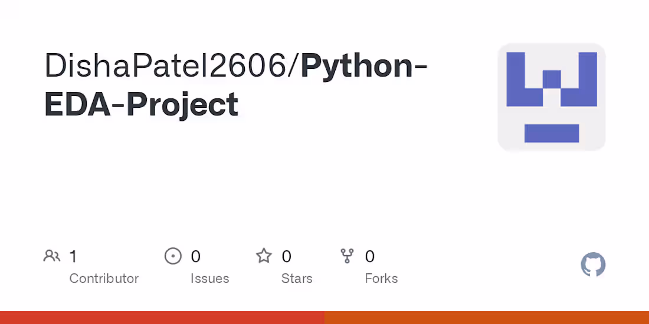
Task: Click the contributor count number 1
Action: (73, 256)
